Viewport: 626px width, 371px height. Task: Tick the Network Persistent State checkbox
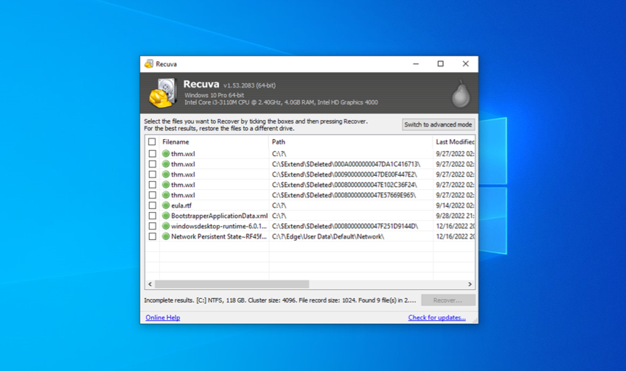click(x=152, y=236)
